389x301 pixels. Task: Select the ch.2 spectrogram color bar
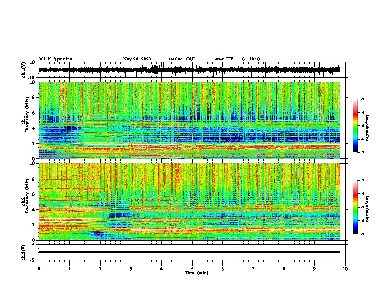[356, 207]
